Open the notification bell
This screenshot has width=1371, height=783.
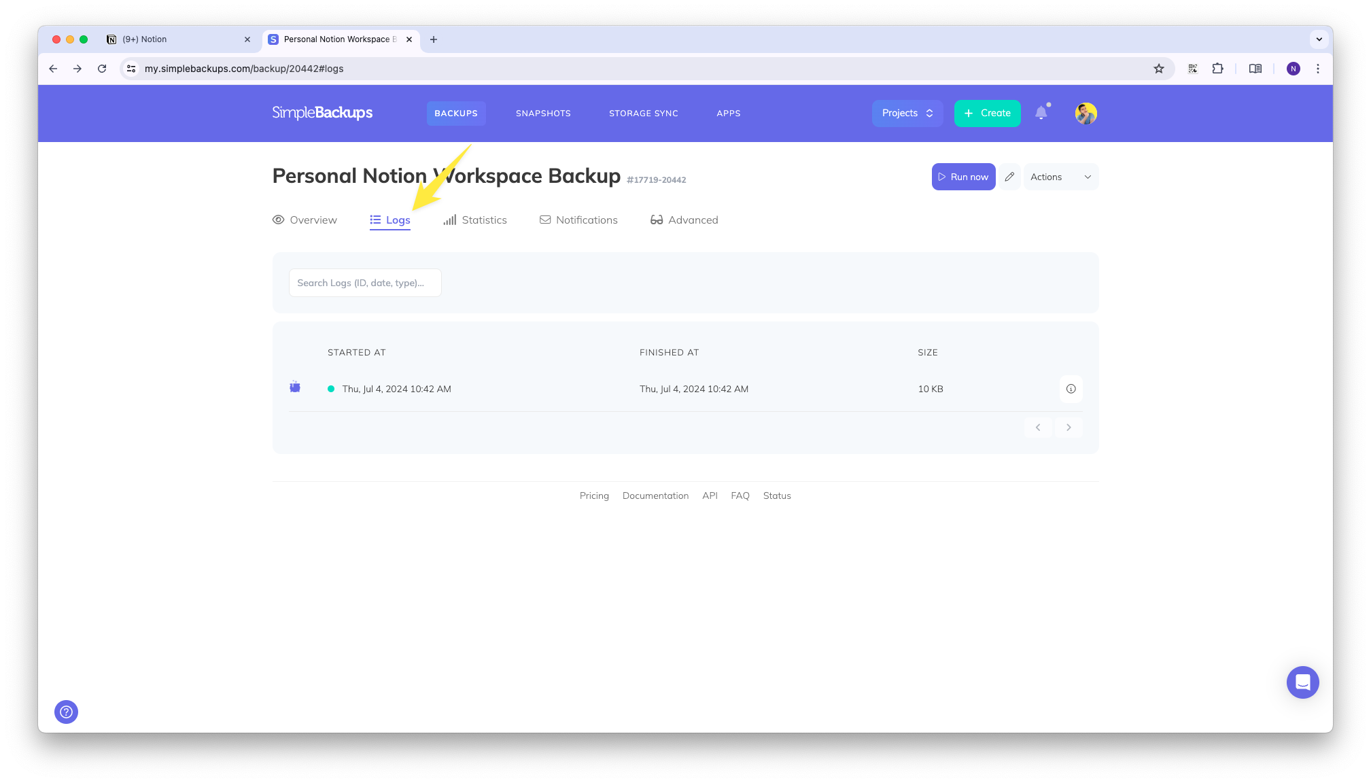[x=1042, y=113]
